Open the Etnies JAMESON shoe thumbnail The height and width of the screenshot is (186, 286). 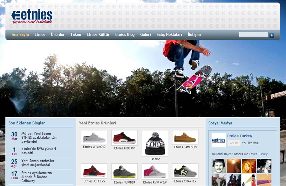(x=185, y=137)
